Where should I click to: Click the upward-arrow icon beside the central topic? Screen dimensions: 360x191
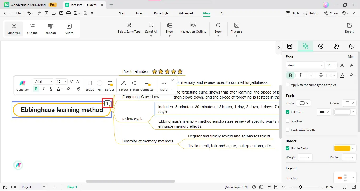(x=107, y=103)
